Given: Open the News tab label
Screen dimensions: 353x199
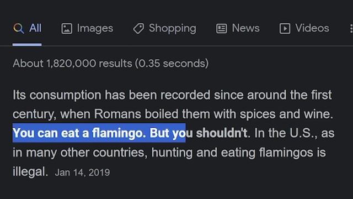Looking at the screenshot, I should click(246, 28).
